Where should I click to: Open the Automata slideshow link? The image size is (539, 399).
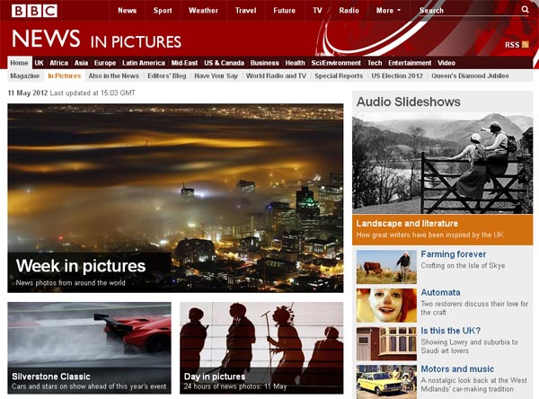pos(440,292)
